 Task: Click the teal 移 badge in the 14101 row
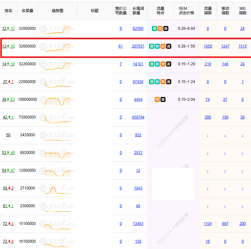pos(157,64)
